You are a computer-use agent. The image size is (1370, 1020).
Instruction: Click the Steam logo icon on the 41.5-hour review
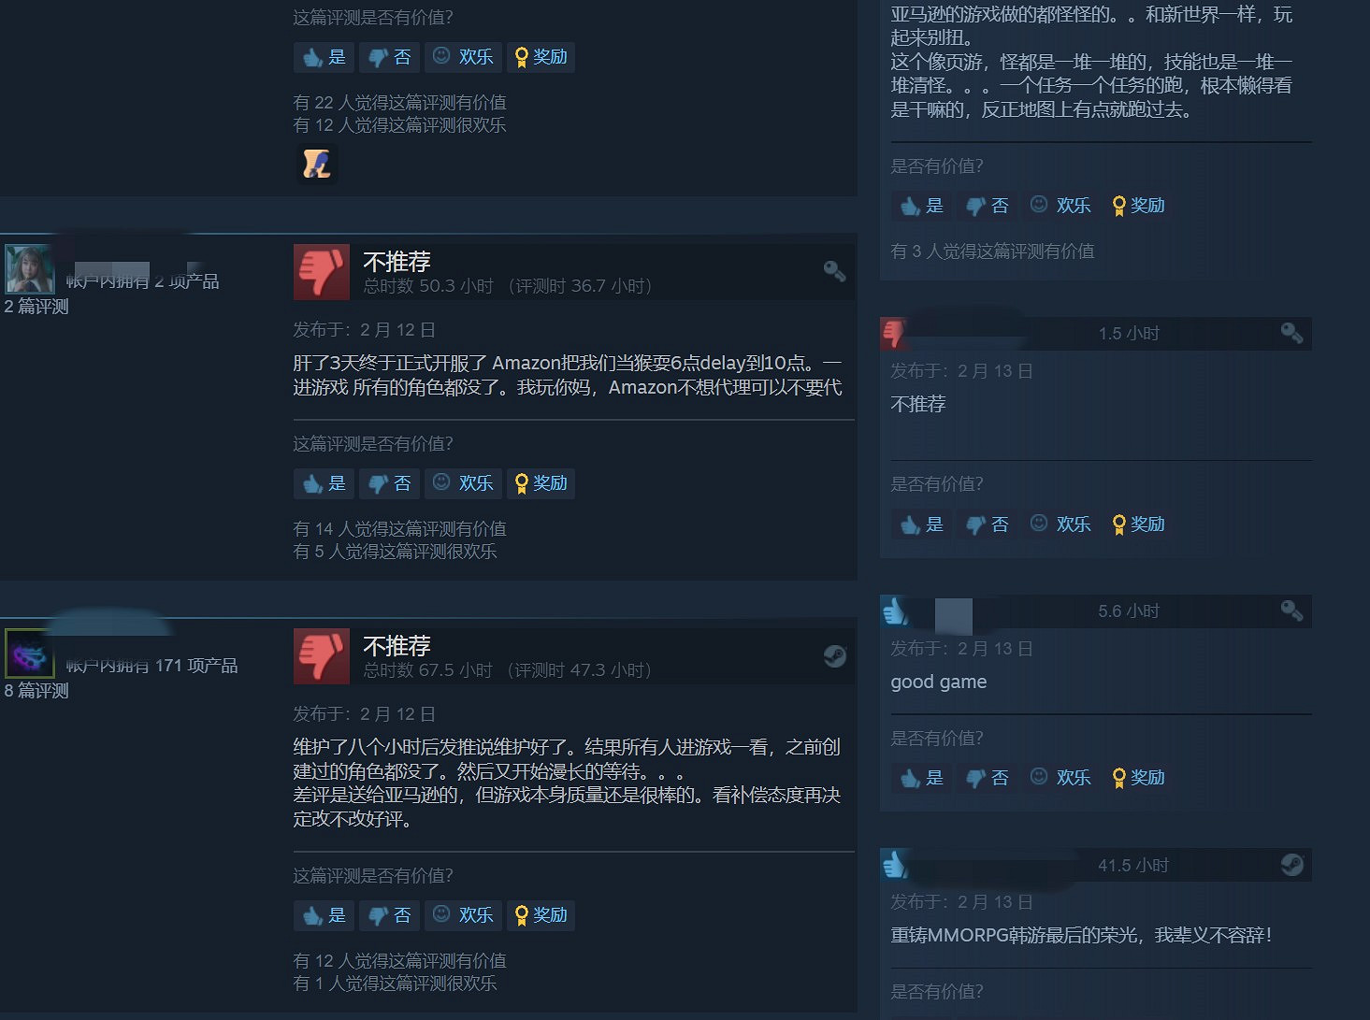coord(1291,865)
